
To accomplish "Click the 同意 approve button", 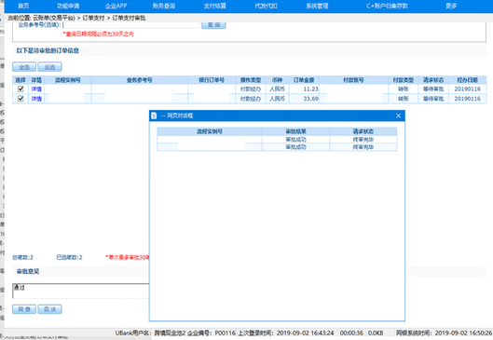I will 24,309.
